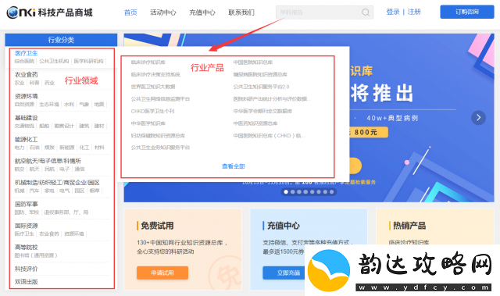Viewport: 500px width, 296px height.
Task: Click the 热销产品 card heading
Action: (x=409, y=226)
